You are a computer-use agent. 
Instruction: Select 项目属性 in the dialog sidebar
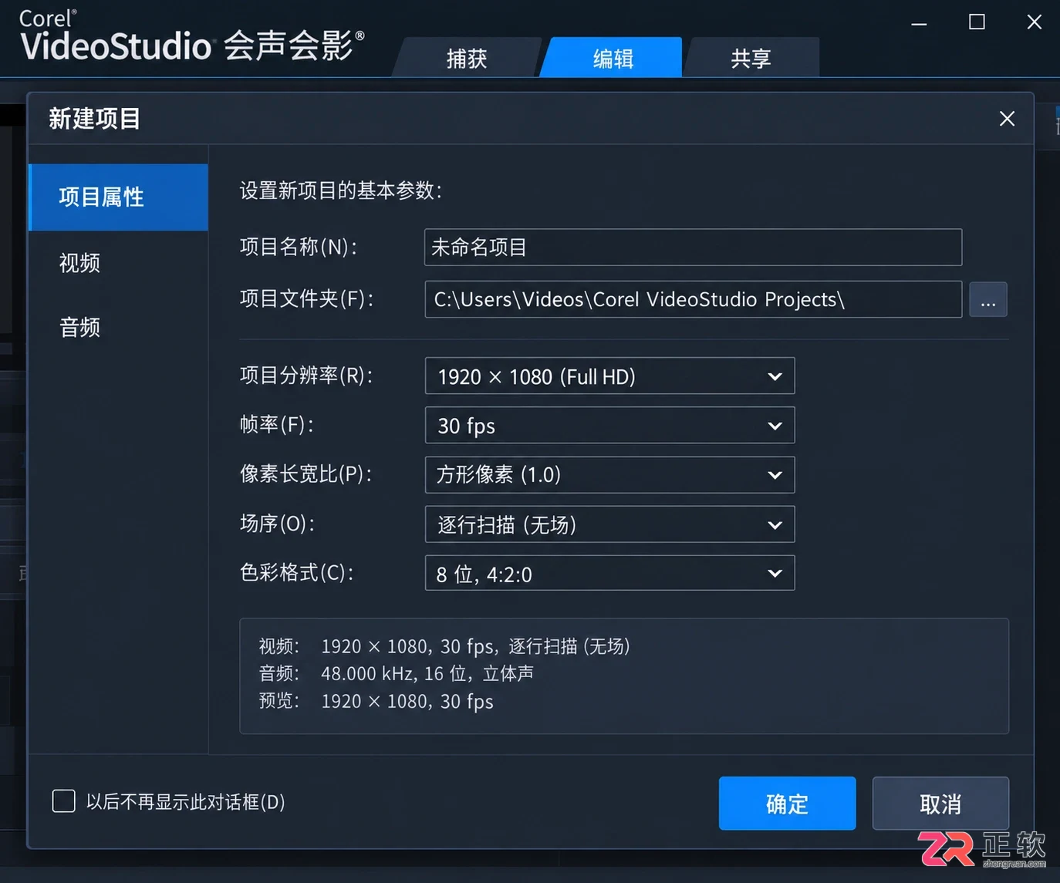pyautogui.click(x=118, y=197)
